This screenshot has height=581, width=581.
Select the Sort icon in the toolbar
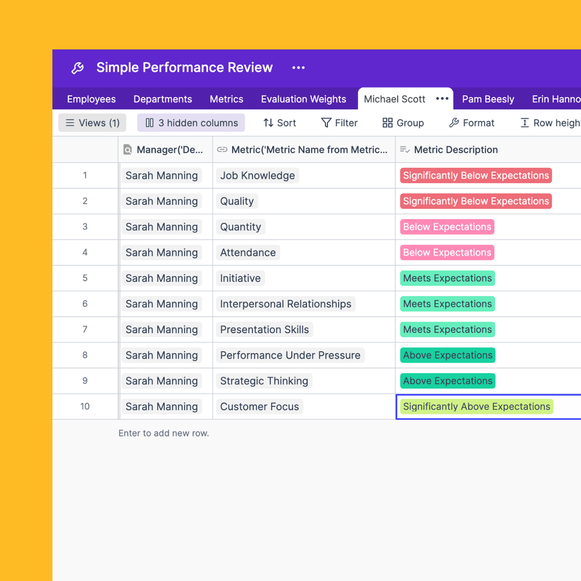(x=269, y=123)
